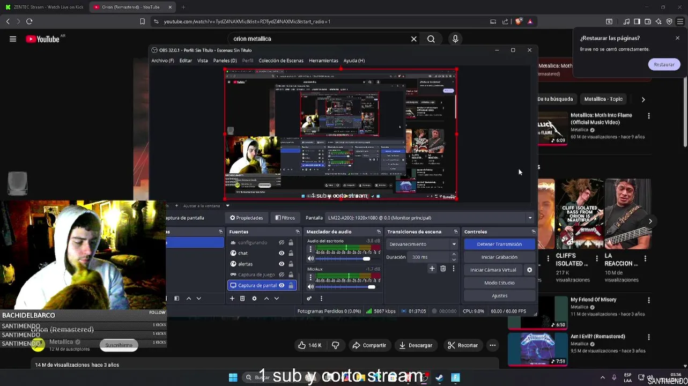Image resolution: width=688 pixels, height=386 pixels.
Task: Select the alertas source row
Action: pyautogui.click(x=262, y=264)
